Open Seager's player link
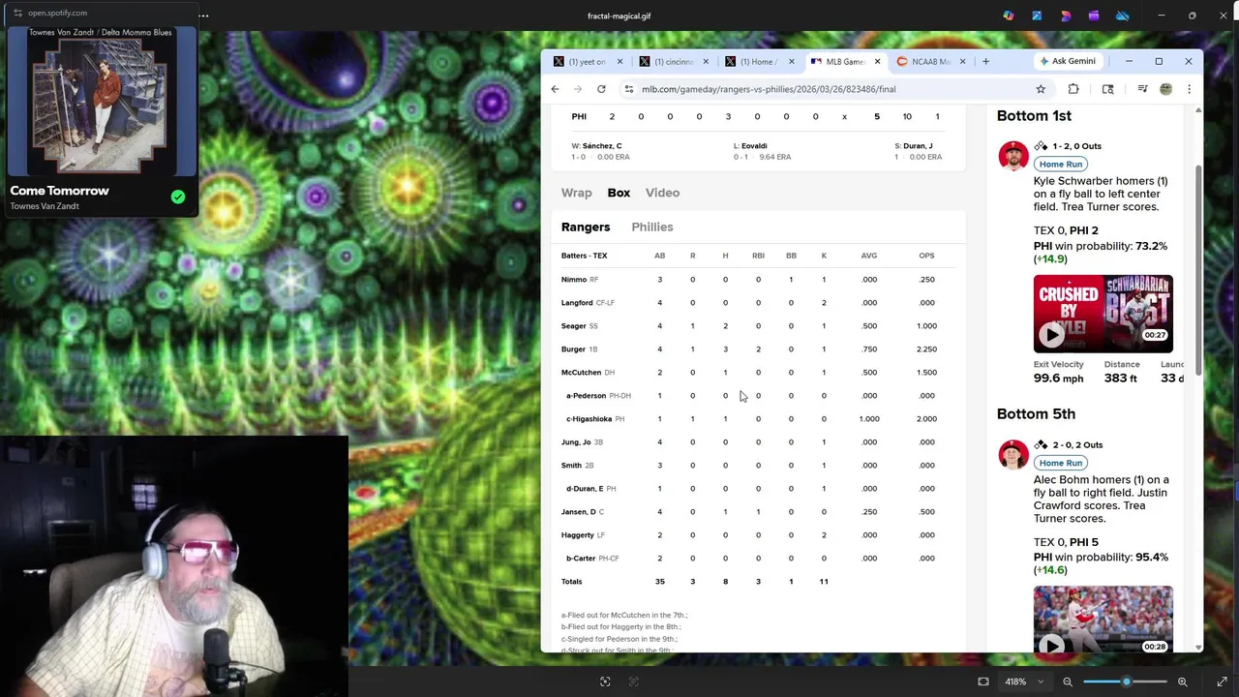Viewport: 1239px width, 697px height. point(573,326)
